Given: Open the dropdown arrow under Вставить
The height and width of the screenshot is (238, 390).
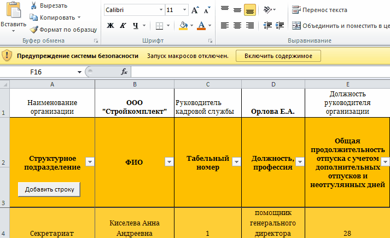Looking at the screenshot, I should click(14, 31).
